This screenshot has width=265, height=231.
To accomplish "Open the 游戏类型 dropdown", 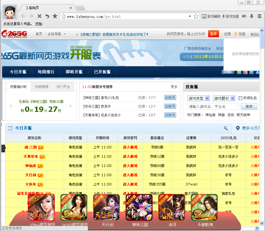I will tap(198, 98).
